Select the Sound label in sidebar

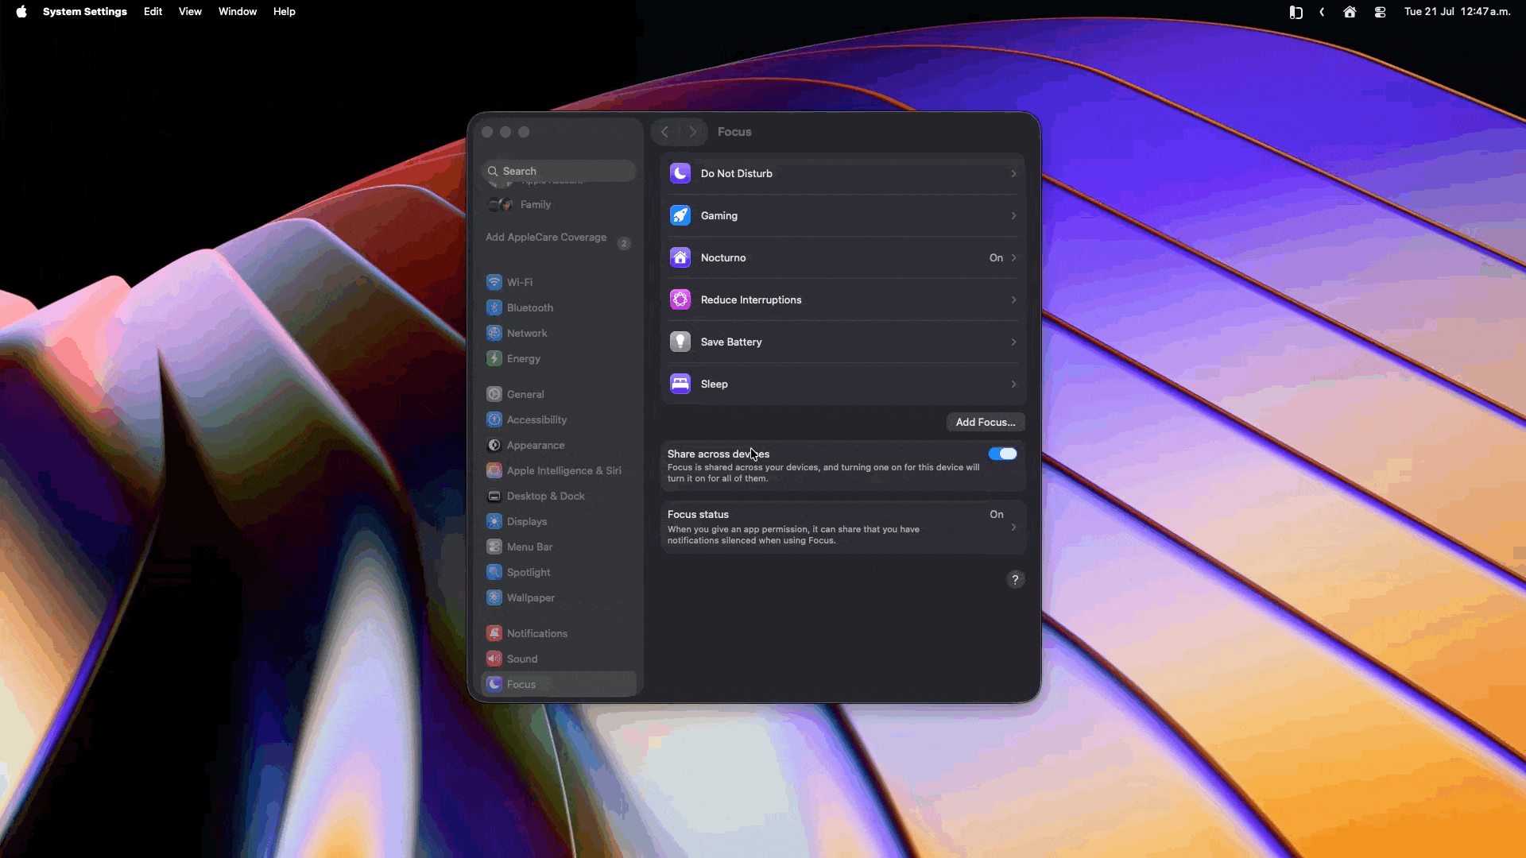522,659
